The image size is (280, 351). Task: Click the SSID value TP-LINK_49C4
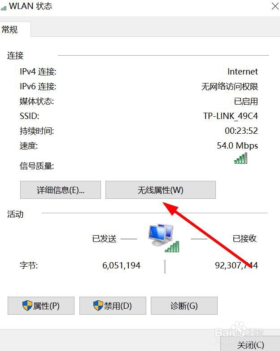(231, 116)
